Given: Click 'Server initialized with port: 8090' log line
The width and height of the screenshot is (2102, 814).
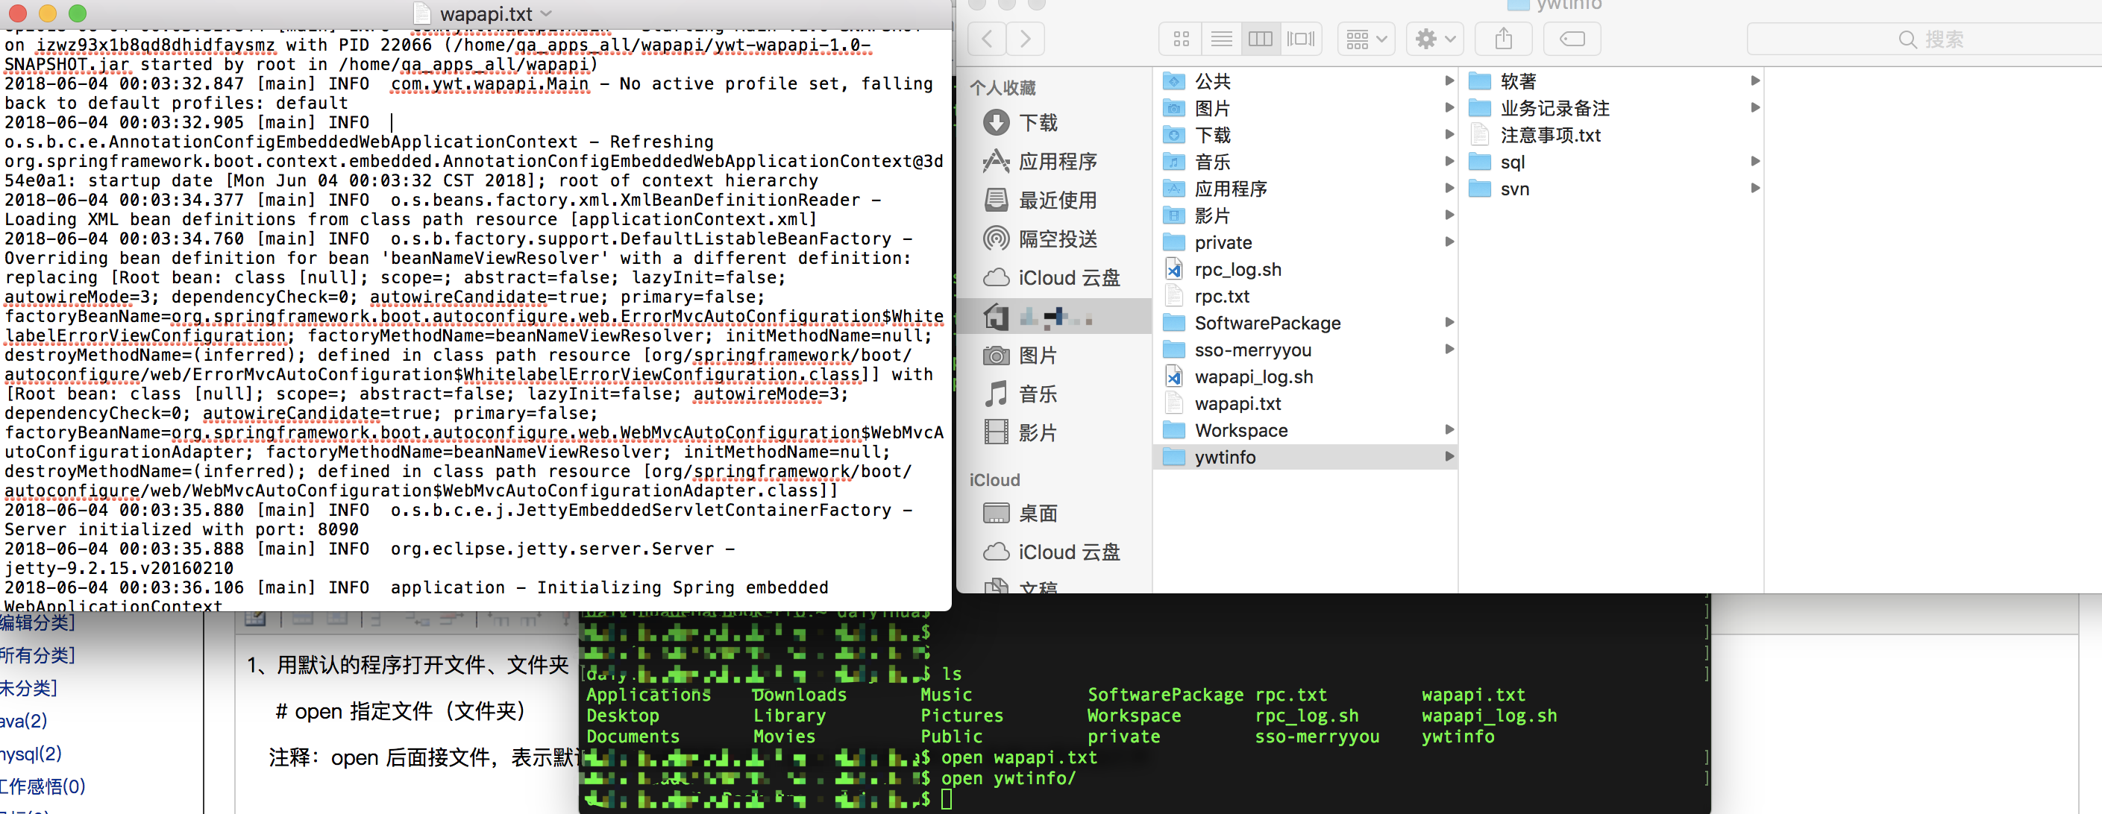Looking at the screenshot, I should (x=181, y=529).
